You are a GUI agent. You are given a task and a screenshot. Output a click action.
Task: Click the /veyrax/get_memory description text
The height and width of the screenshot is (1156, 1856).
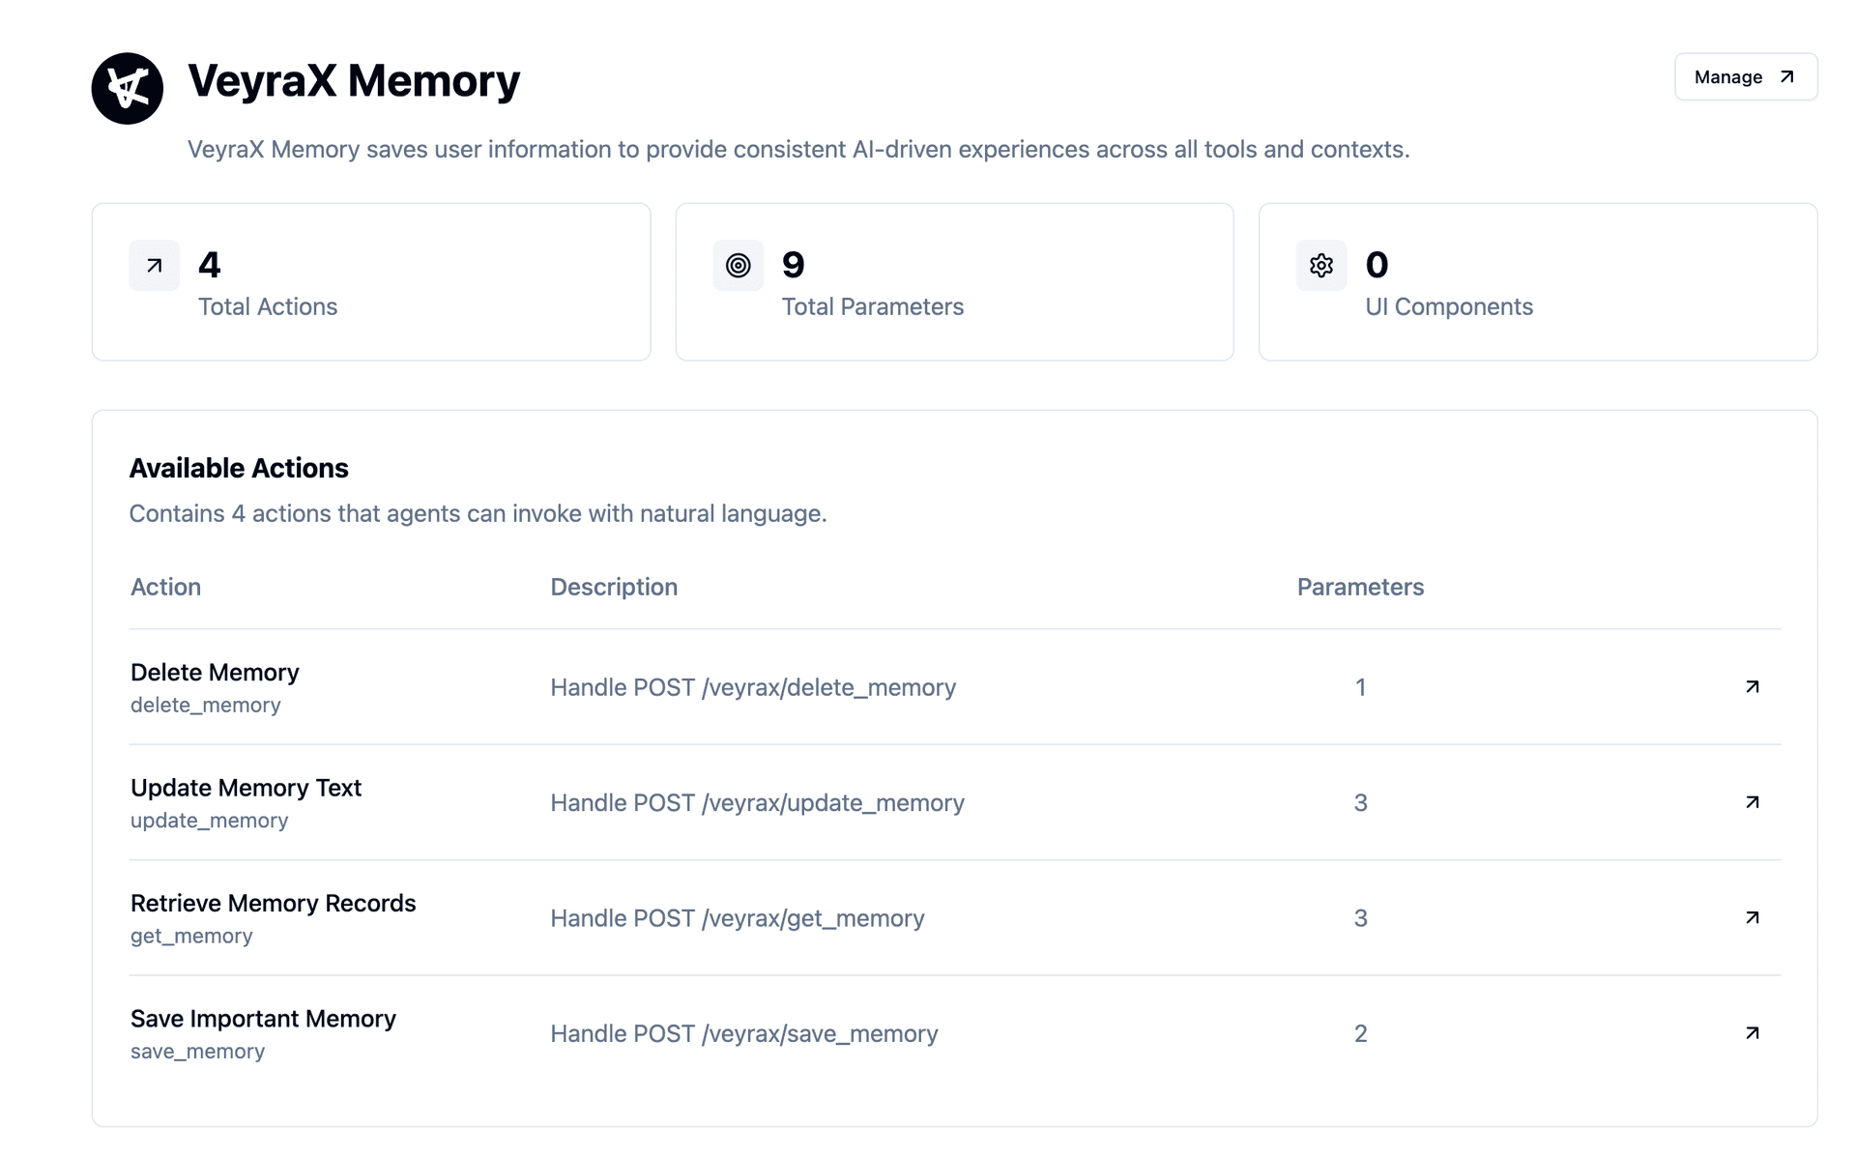(737, 918)
